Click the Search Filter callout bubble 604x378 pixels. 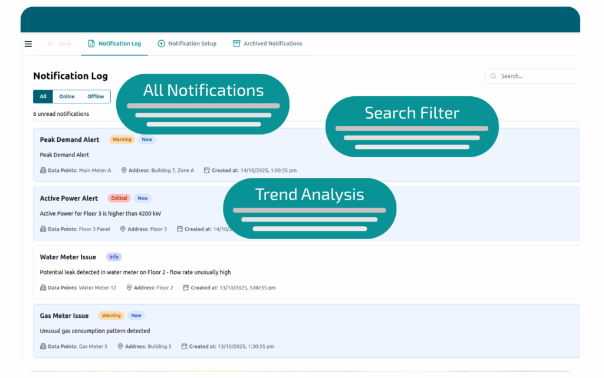click(412, 126)
